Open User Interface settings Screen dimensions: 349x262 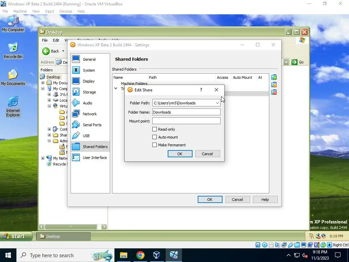(x=90, y=158)
